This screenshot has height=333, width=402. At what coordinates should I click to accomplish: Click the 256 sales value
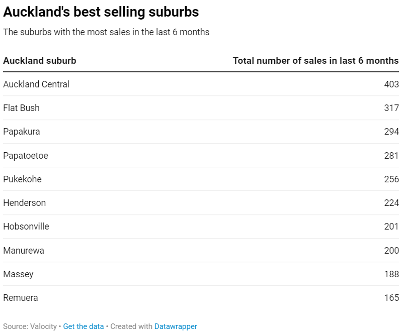(x=391, y=179)
